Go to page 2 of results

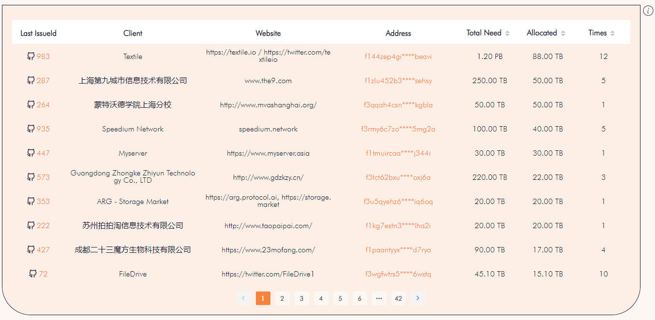(283, 298)
